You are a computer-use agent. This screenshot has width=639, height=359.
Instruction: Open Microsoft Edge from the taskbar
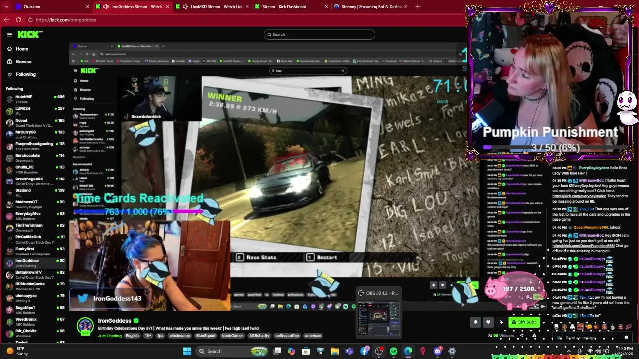pos(408,351)
